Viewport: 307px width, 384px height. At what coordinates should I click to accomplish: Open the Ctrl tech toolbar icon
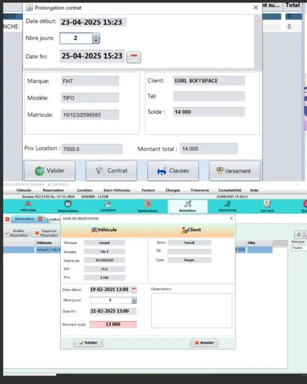pos(267,206)
